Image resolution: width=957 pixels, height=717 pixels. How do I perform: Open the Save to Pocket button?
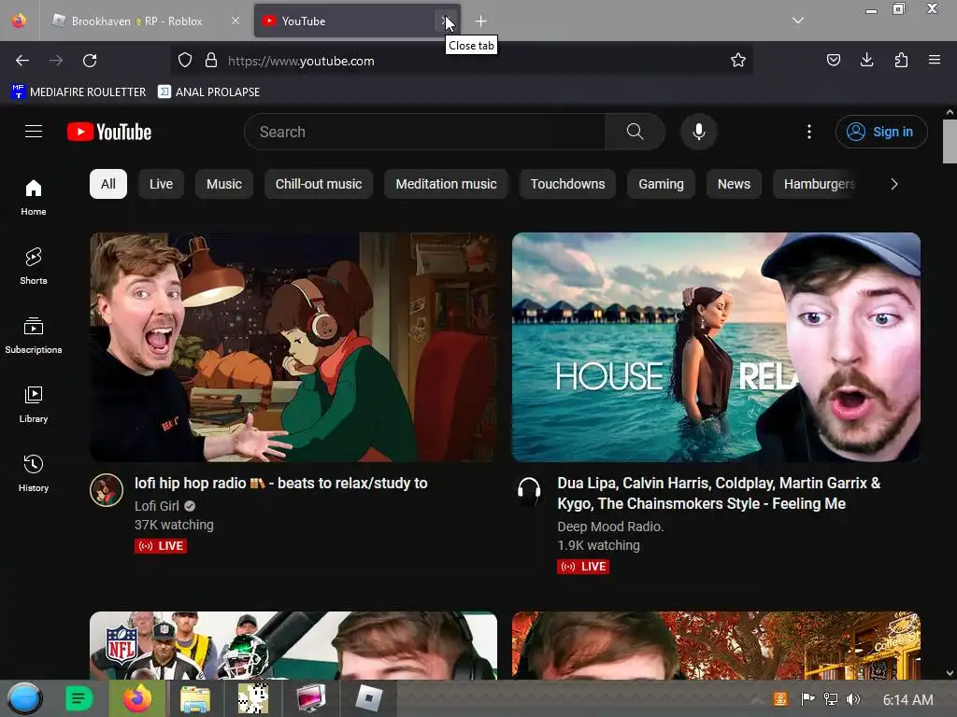834,60
